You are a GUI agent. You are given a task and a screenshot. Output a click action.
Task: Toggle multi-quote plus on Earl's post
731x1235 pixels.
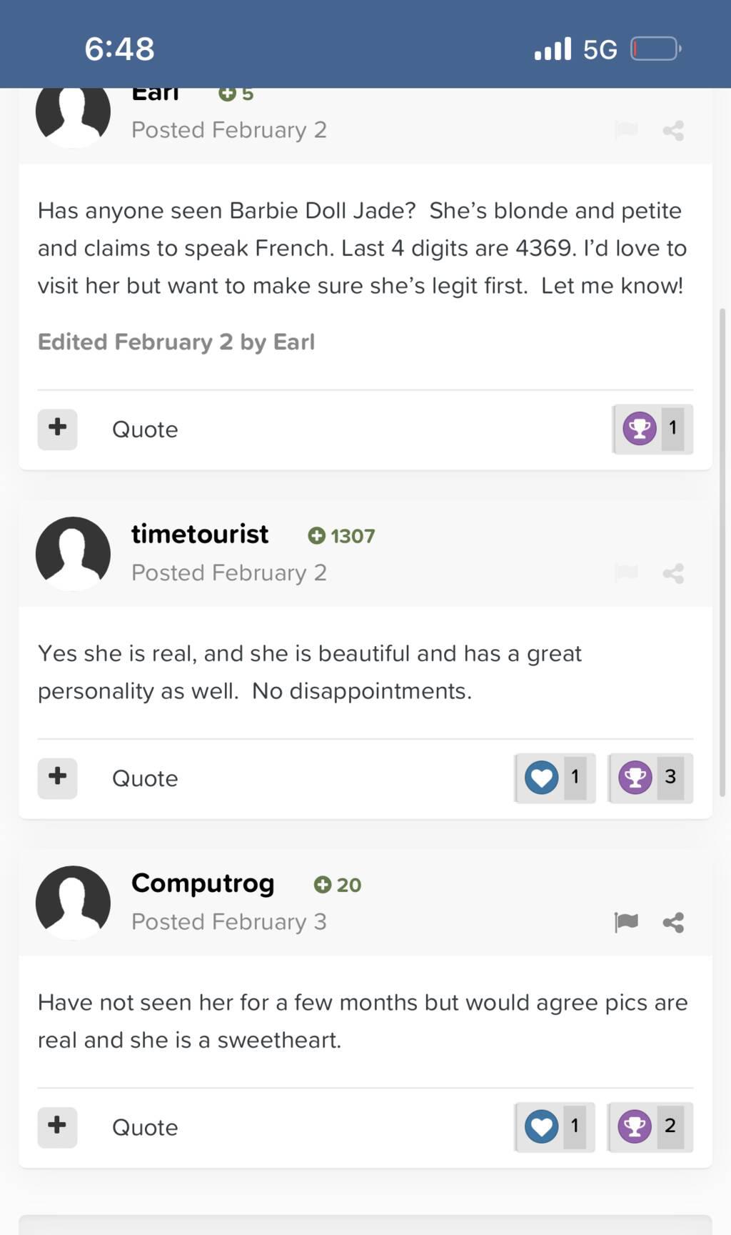[x=57, y=429]
